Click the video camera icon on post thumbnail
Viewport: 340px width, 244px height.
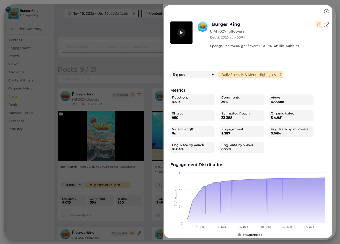click(x=61, y=114)
